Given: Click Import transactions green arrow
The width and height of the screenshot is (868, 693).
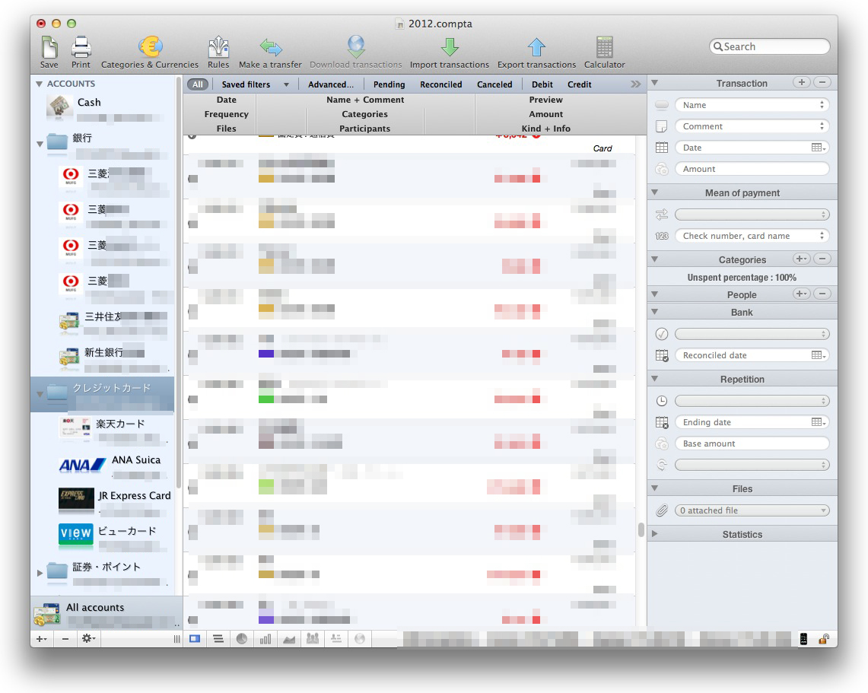Looking at the screenshot, I should click(x=450, y=48).
